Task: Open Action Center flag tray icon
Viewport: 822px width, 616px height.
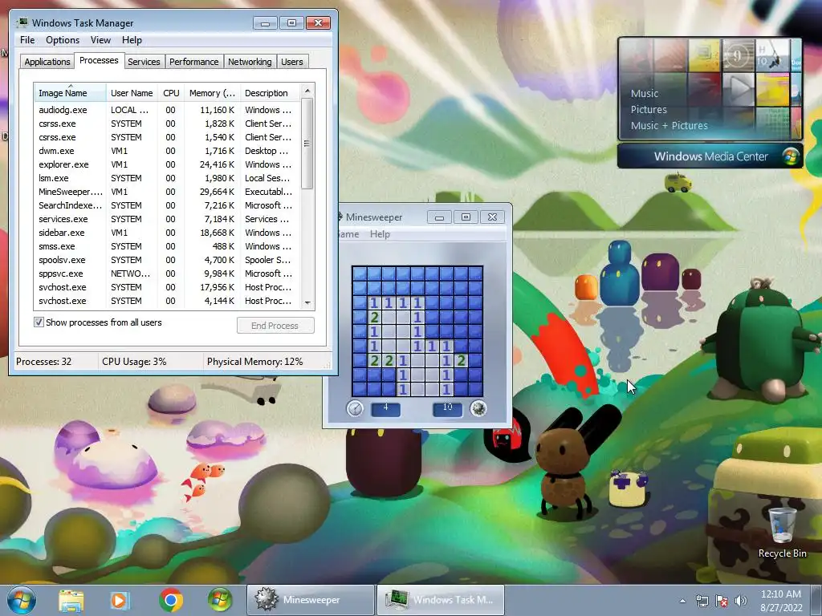Action: click(x=722, y=601)
